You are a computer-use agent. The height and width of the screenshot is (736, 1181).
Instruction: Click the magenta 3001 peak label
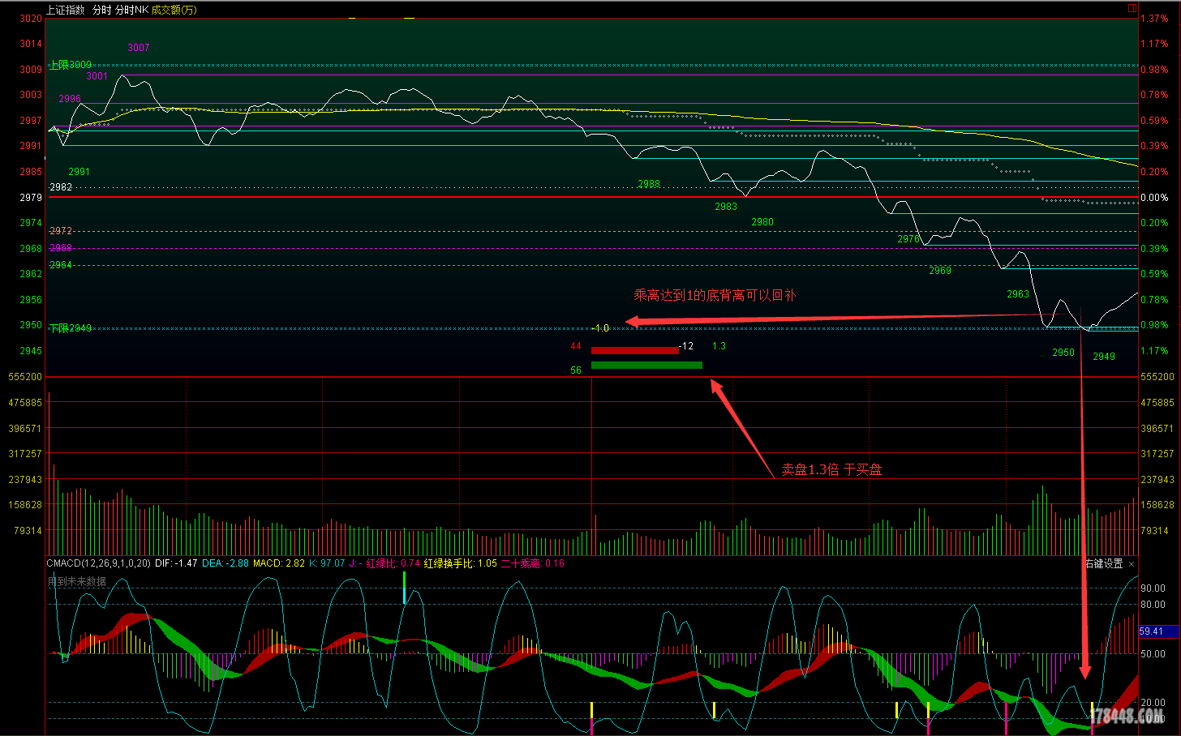point(97,76)
